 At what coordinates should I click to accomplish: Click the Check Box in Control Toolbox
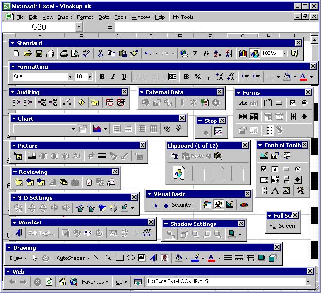click(x=264, y=169)
